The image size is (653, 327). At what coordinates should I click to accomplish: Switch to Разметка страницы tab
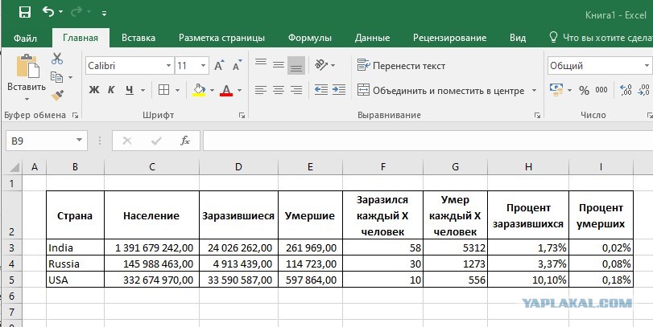coord(221,38)
